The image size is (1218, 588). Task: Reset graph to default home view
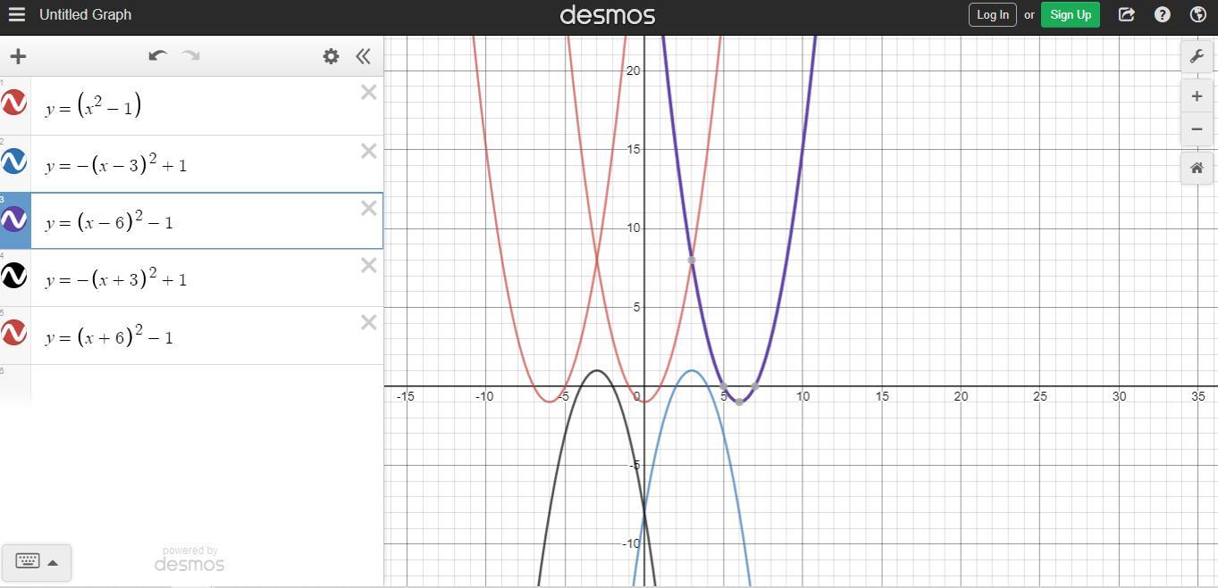1197,168
